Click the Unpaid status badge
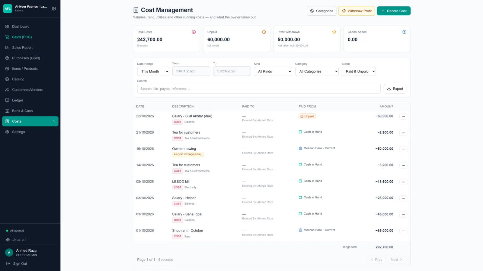Image resolution: width=483 pixels, height=271 pixels. point(307,116)
